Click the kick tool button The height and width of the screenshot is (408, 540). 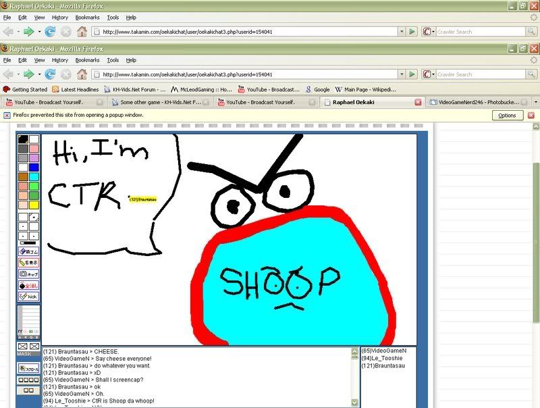point(28,296)
